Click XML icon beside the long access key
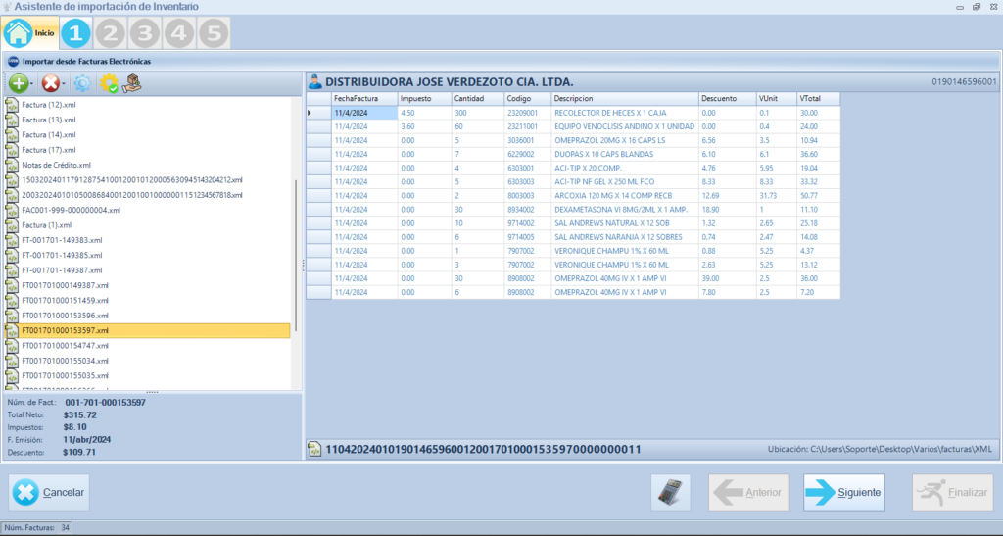 [x=314, y=449]
